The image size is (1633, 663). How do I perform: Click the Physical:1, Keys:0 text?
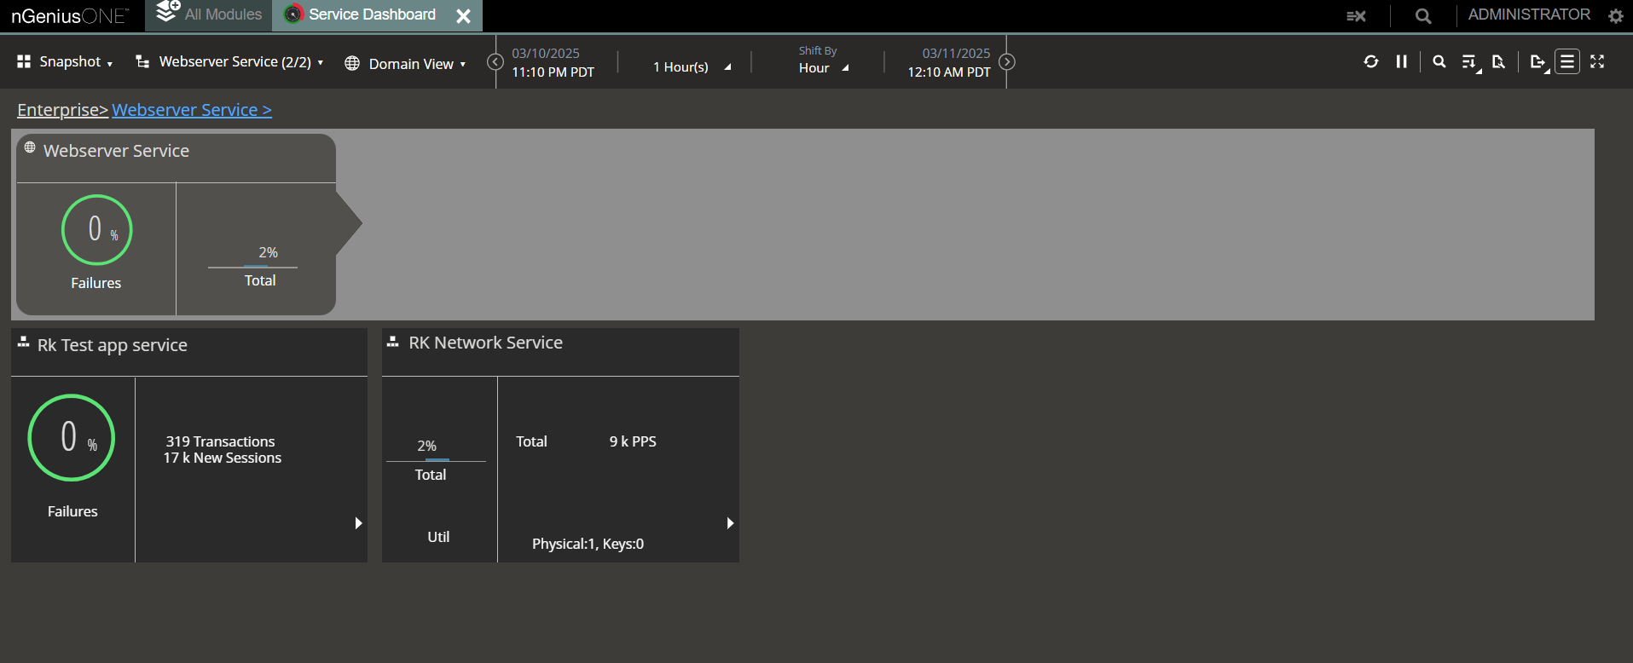(x=588, y=544)
